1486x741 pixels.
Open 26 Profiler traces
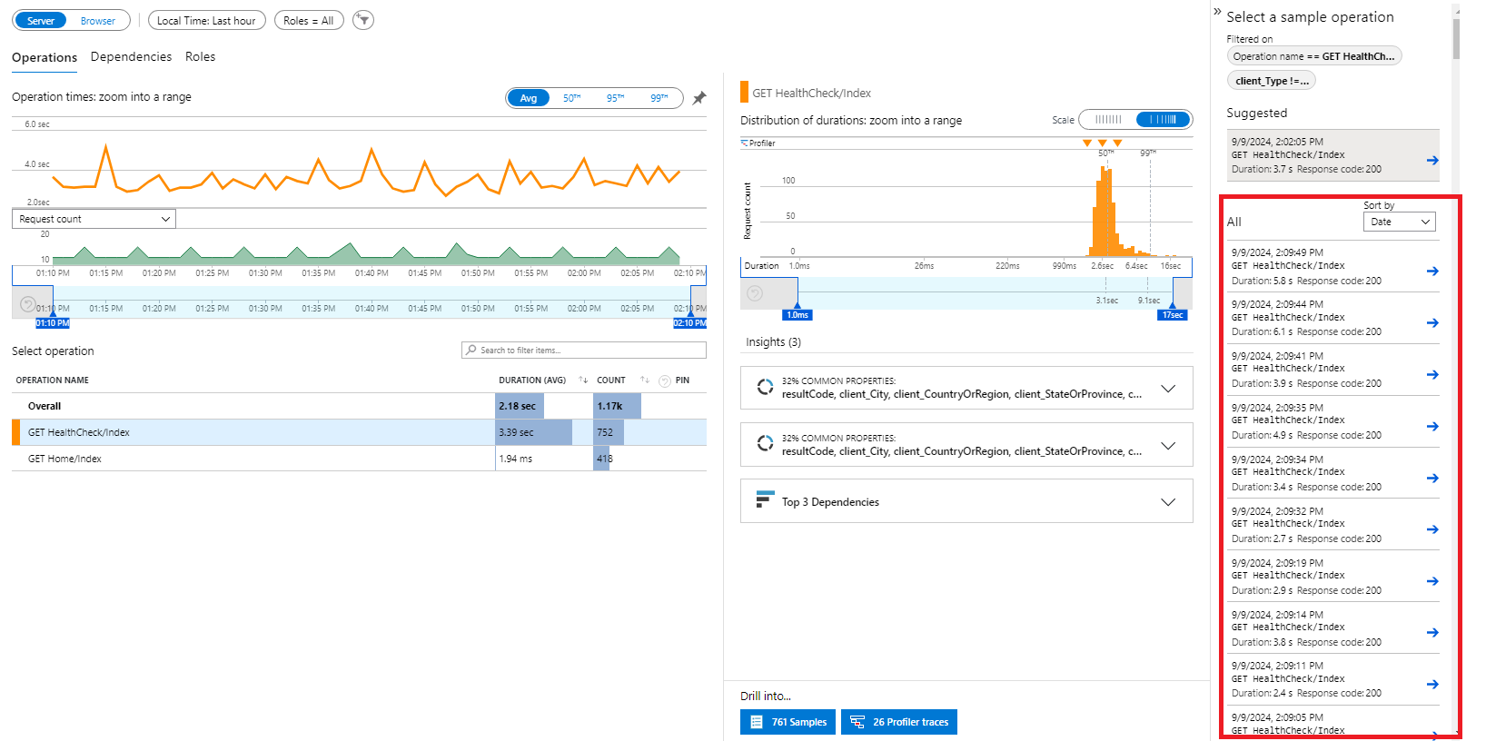point(899,722)
